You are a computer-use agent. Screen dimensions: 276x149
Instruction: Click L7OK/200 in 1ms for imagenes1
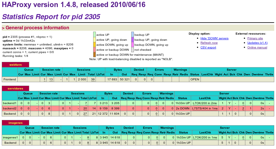pos(205,138)
